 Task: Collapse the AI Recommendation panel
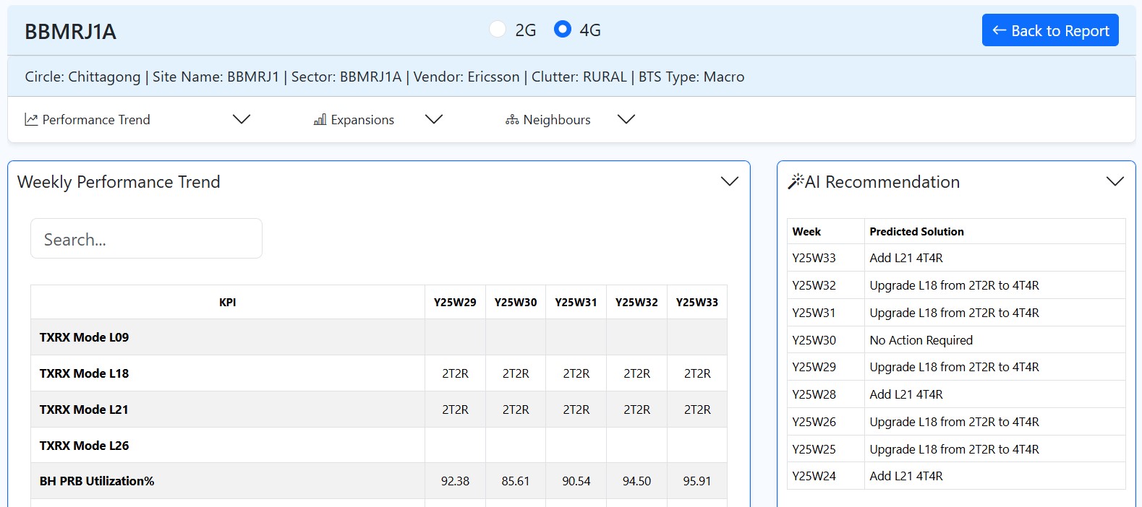[1115, 181]
